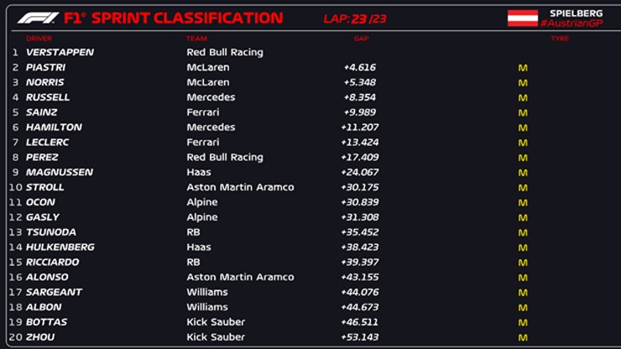Click the LAP 23/23 counter

(x=356, y=18)
